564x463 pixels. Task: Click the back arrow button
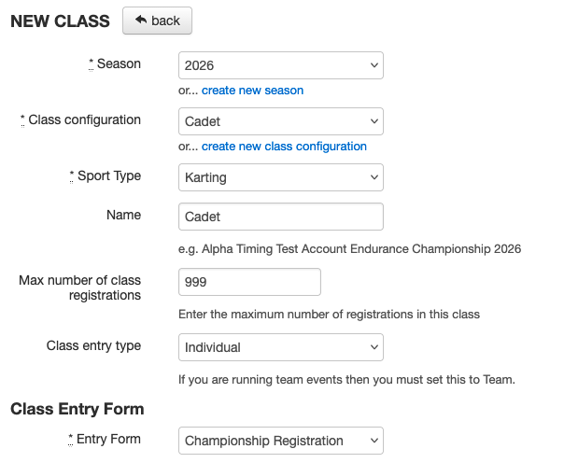click(x=157, y=21)
